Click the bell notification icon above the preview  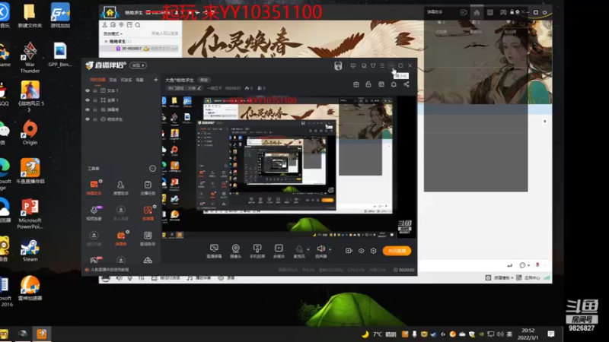tap(394, 84)
